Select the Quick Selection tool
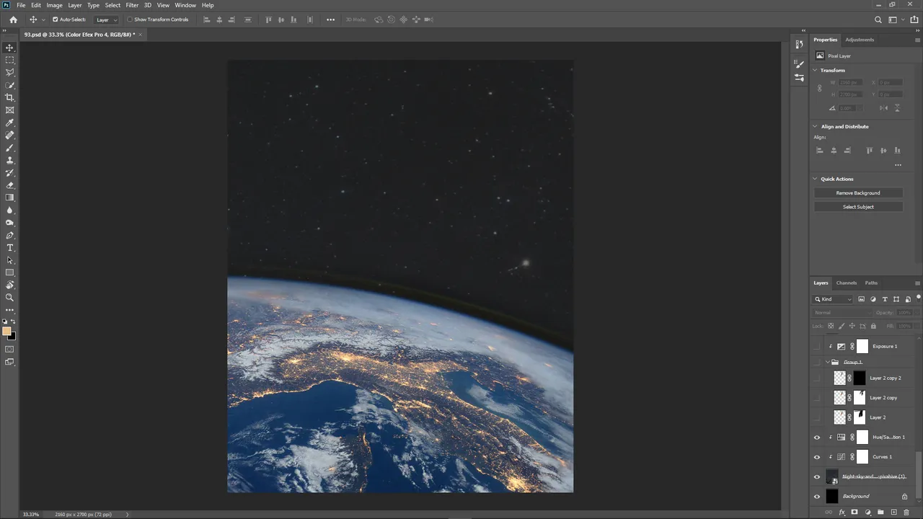Image resolution: width=923 pixels, height=519 pixels. click(10, 85)
